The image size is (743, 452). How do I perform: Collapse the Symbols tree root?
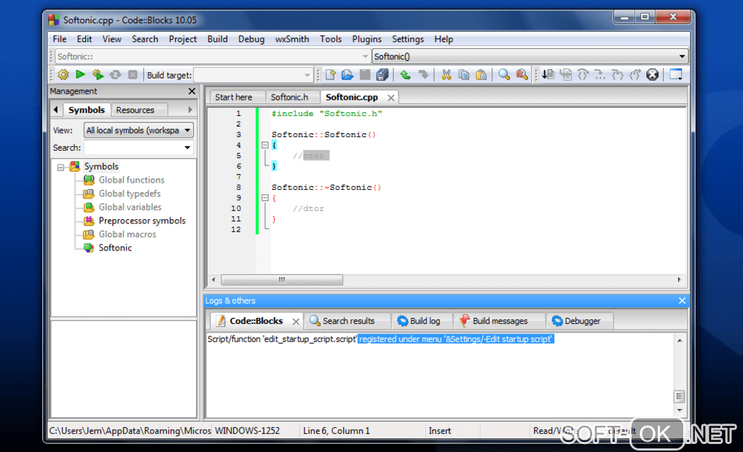[x=60, y=167]
